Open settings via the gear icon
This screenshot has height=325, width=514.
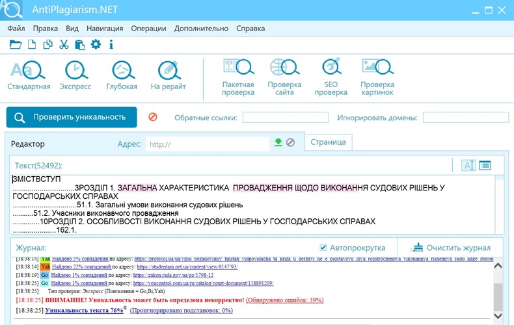tap(96, 44)
